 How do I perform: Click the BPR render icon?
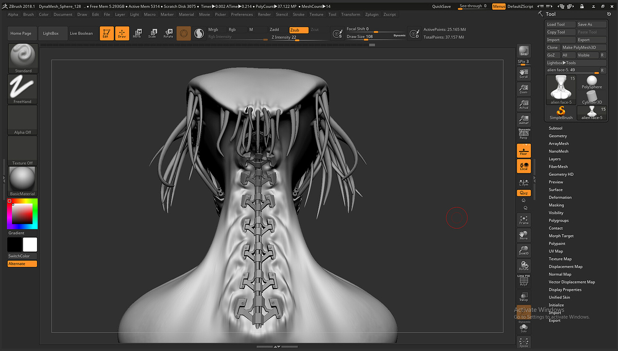coord(524,51)
